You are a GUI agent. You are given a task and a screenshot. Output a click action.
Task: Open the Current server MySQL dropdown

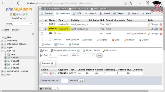pos(19,24)
